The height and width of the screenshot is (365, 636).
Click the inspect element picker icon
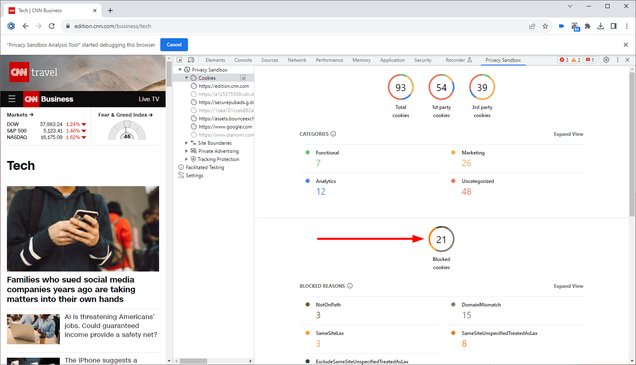tap(179, 60)
